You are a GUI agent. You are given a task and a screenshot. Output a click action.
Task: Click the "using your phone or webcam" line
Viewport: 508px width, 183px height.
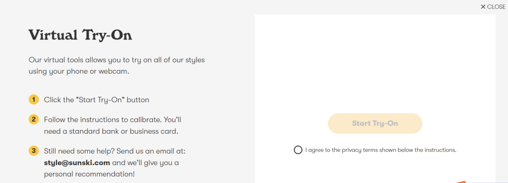point(79,71)
